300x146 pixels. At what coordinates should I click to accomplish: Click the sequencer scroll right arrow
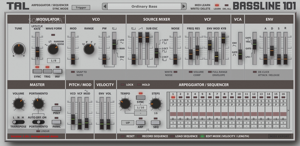tap(288, 110)
